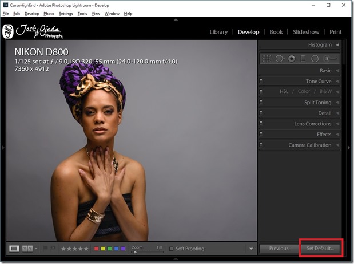Expand the Histogram panel
This screenshot has width=354, height=264.
[337, 45]
